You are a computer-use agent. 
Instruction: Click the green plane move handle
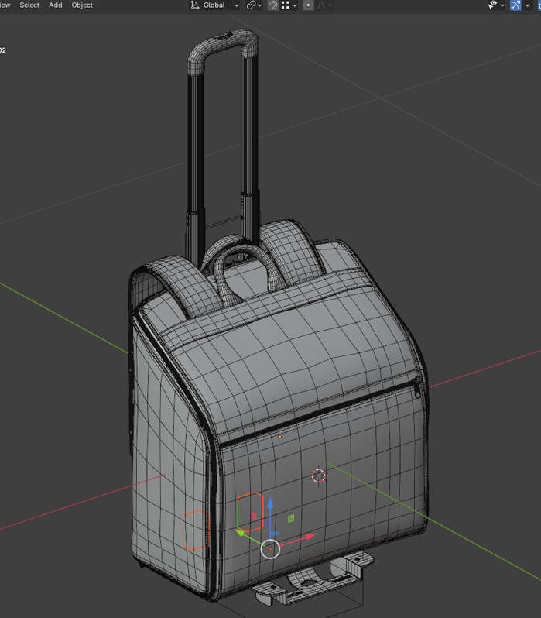coord(291,518)
